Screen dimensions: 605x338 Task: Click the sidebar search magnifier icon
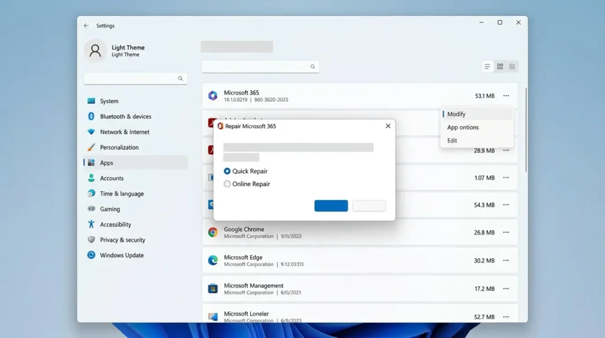[x=180, y=79]
